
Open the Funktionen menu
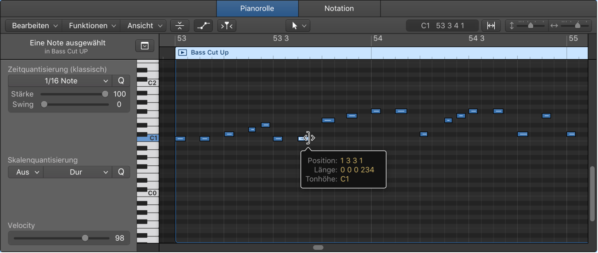pos(92,26)
